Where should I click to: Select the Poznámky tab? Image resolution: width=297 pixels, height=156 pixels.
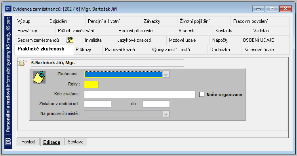coord(35,31)
